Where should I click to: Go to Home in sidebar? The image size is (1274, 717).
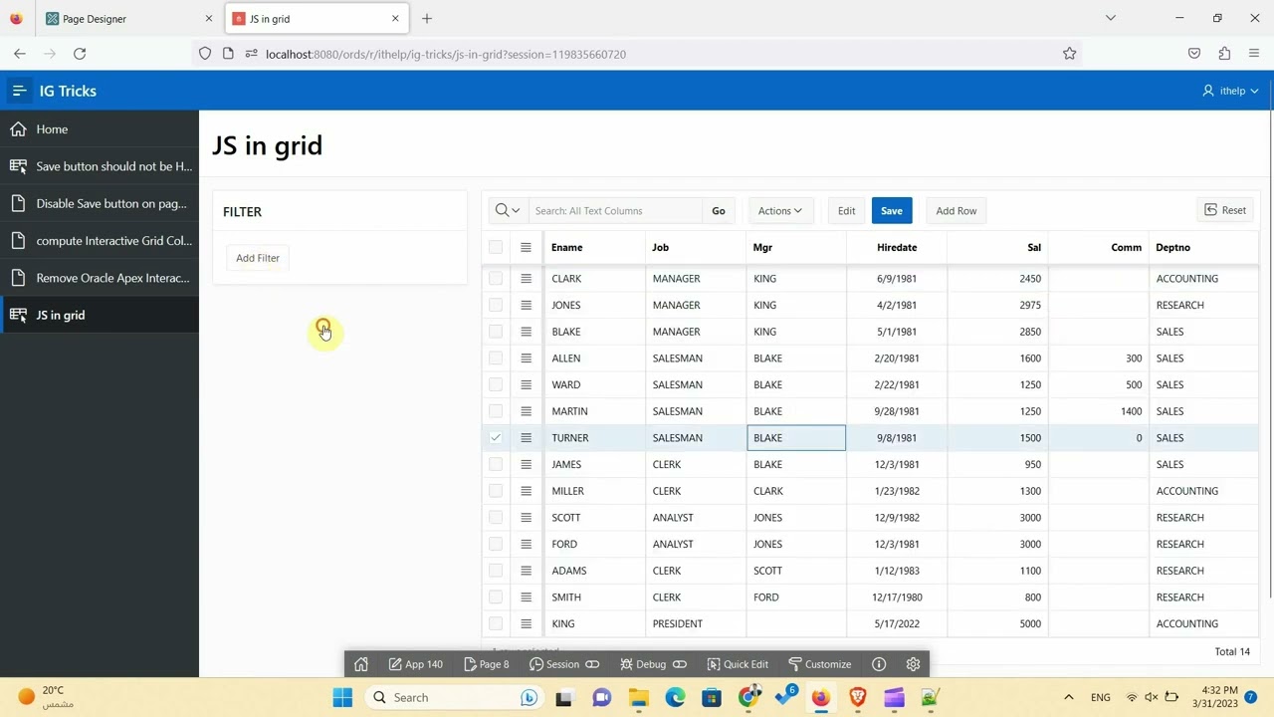tap(100, 129)
